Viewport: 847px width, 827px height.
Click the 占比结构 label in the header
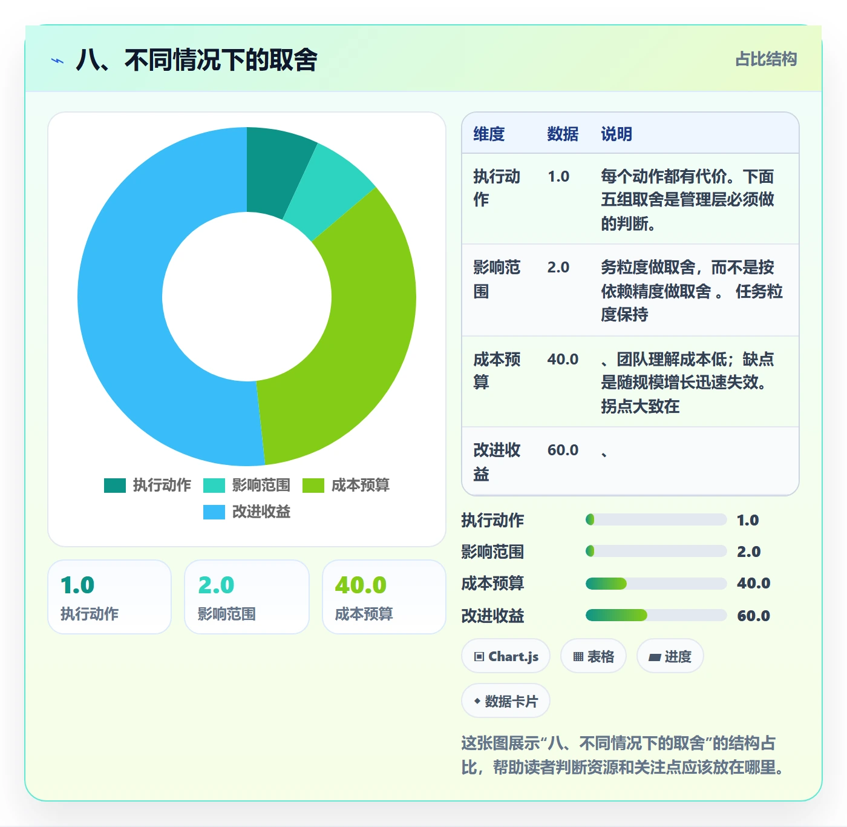[766, 59]
